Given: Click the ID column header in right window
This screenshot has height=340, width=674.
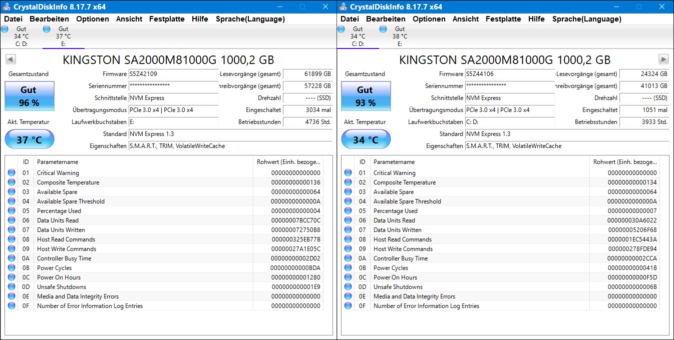Looking at the screenshot, I should tap(362, 162).
